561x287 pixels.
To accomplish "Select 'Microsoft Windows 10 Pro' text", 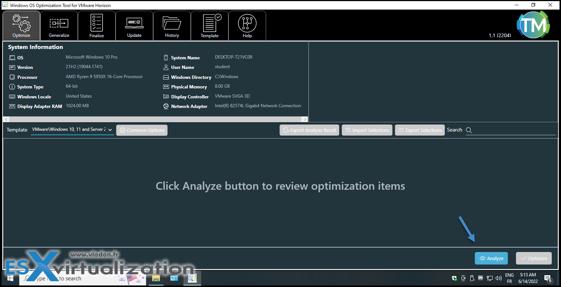I will tap(92, 57).
